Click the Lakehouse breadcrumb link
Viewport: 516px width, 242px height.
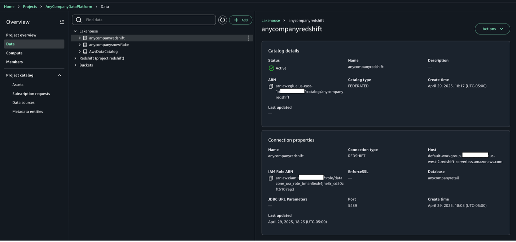[x=271, y=21]
